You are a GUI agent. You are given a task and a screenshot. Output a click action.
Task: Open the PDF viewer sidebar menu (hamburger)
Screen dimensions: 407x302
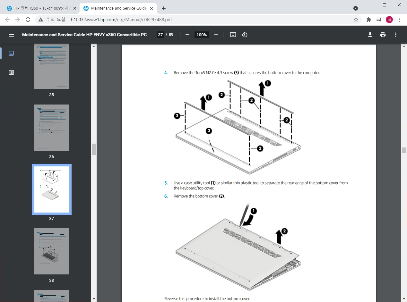(11, 35)
